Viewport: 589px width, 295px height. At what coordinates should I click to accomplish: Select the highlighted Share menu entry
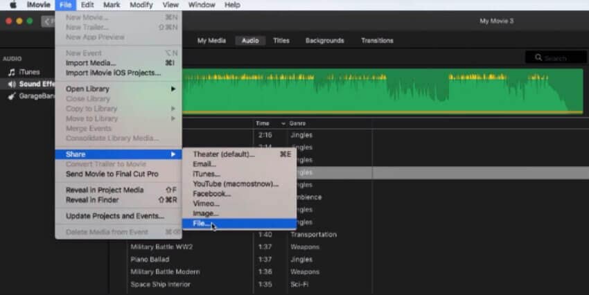tap(118, 154)
